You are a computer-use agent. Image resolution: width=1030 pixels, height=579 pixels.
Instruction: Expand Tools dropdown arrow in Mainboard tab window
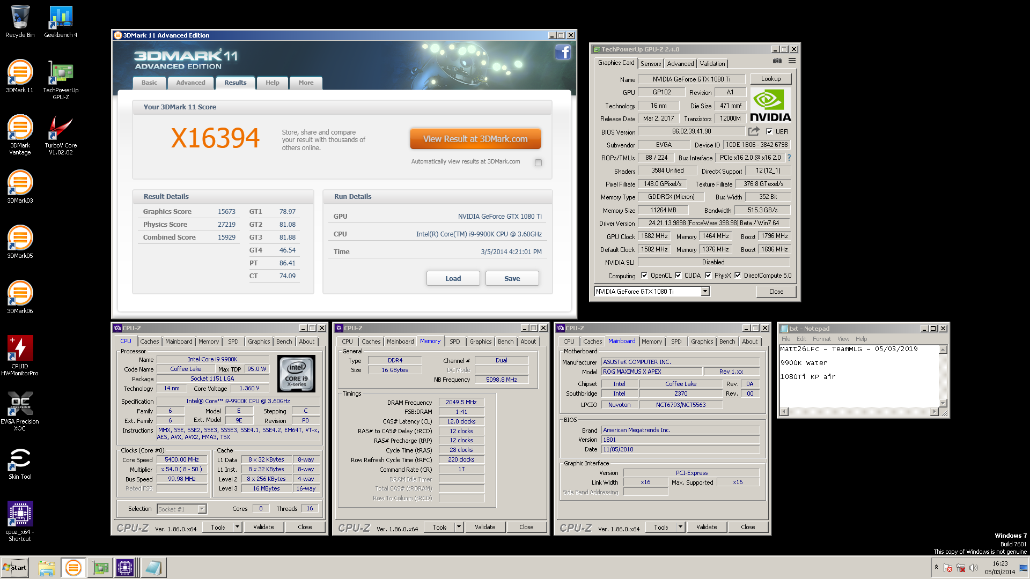pos(680,527)
